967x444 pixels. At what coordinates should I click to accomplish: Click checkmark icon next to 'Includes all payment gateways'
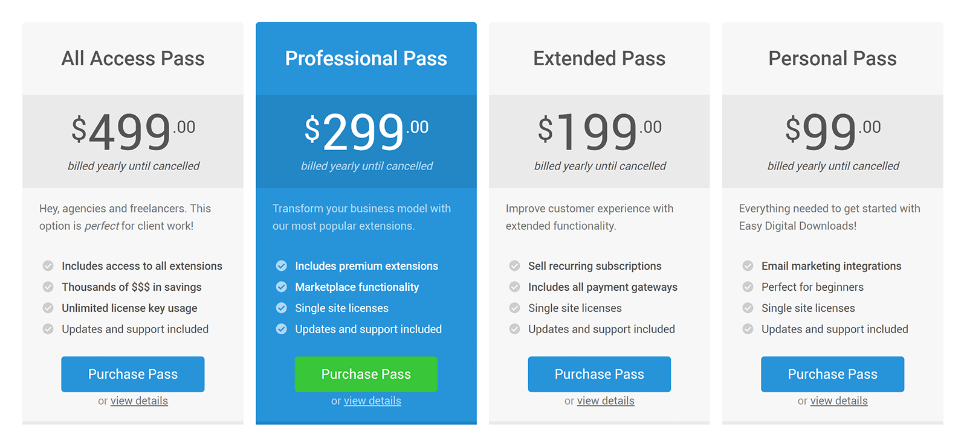pyautogui.click(x=514, y=287)
